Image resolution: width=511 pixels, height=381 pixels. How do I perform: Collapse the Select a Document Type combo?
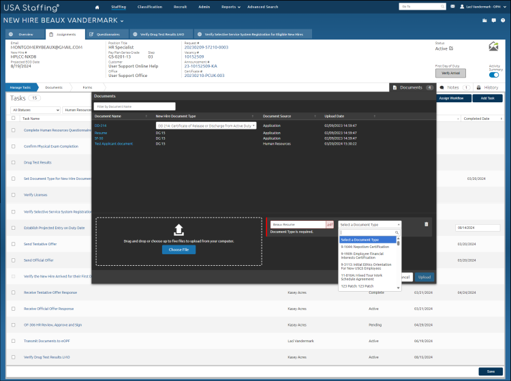(369, 224)
